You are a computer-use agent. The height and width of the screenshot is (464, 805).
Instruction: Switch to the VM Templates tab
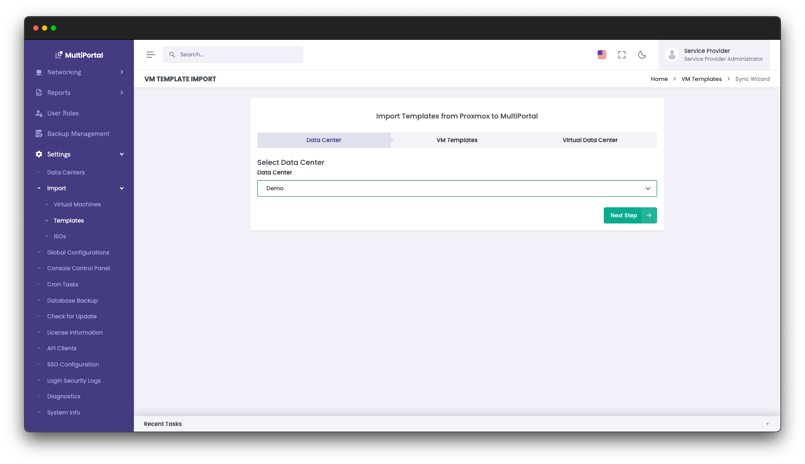click(x=456, y=140)
